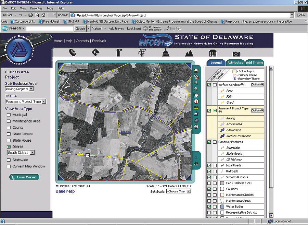Switch to the Attributes tab
The image size is (308, 225).
tap(235, 63)
